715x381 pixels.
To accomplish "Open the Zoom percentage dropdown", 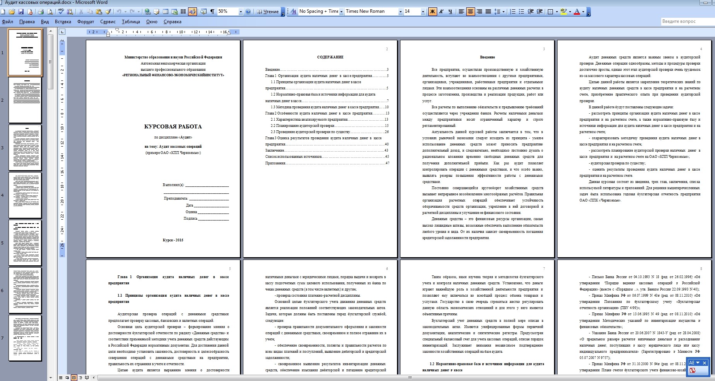I will (241, 12).
